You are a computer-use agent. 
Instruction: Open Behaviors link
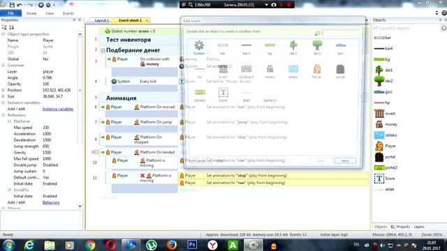tap(51, 203)
